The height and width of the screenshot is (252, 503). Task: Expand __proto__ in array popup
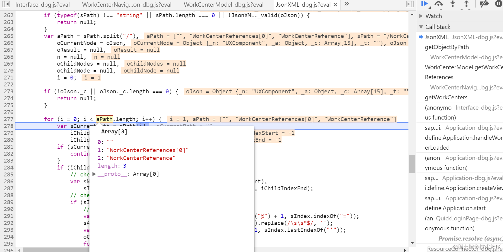94,174
